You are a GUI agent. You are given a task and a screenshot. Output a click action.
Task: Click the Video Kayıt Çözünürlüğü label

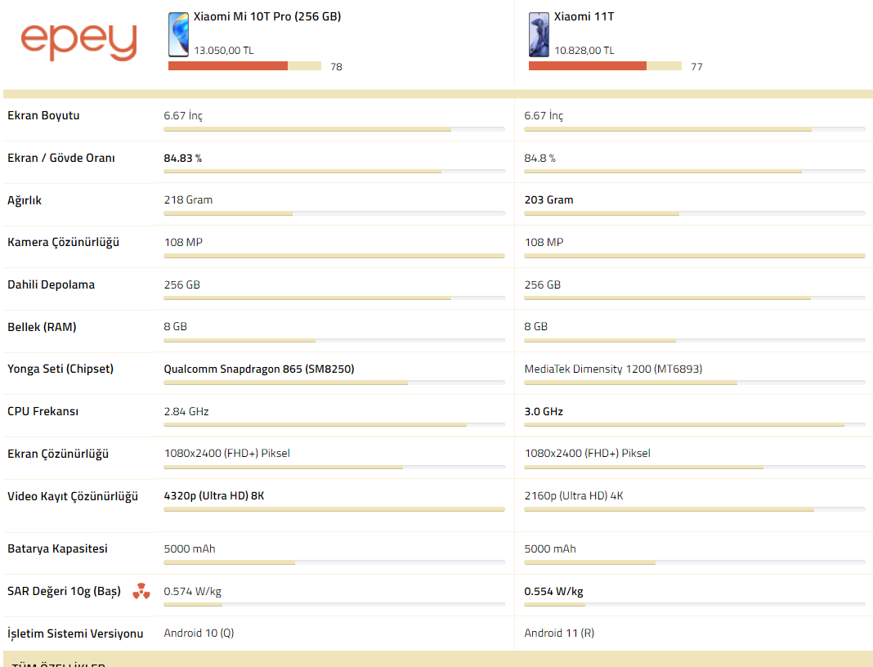tap(73, 496)
